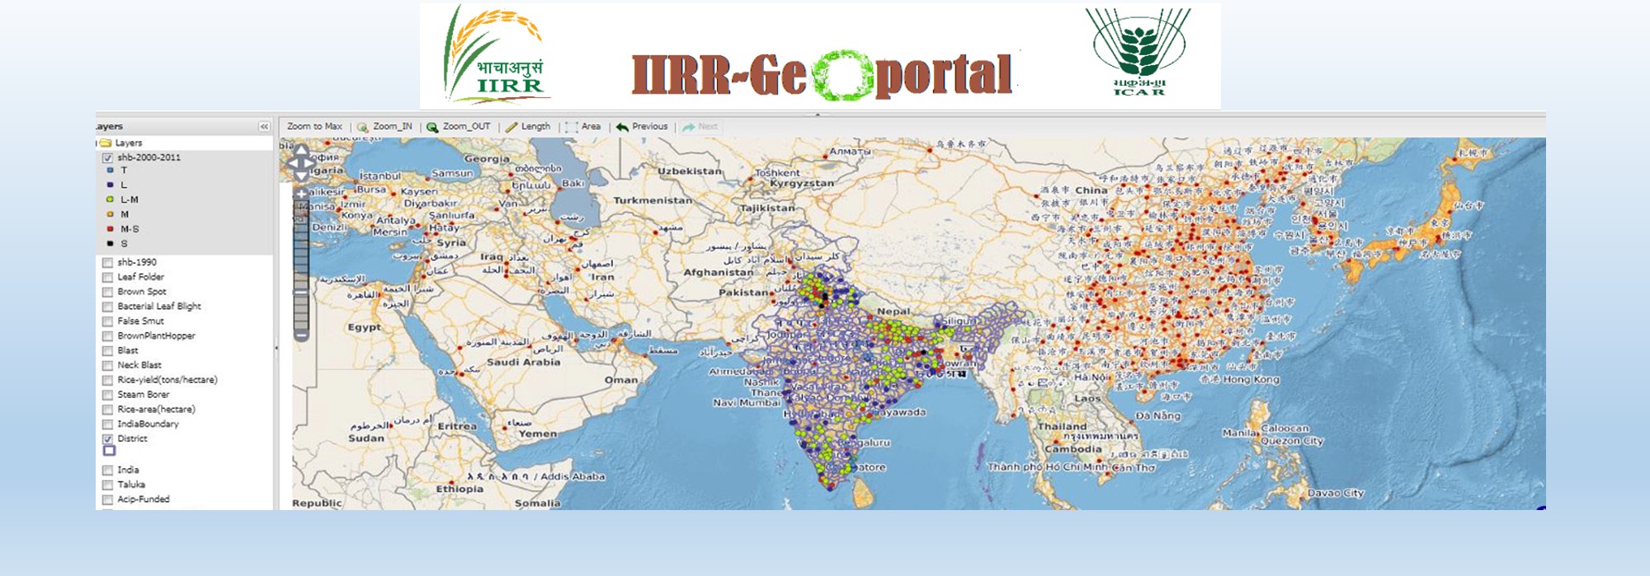The image size is (1650, 576).
Task: Click the S legend black swatch
Action: pyautogui.click(x=110, y=244)
